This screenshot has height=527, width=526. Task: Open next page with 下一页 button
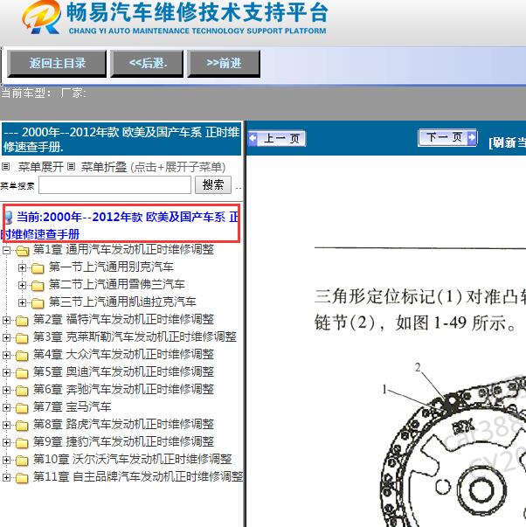(447, 137)
